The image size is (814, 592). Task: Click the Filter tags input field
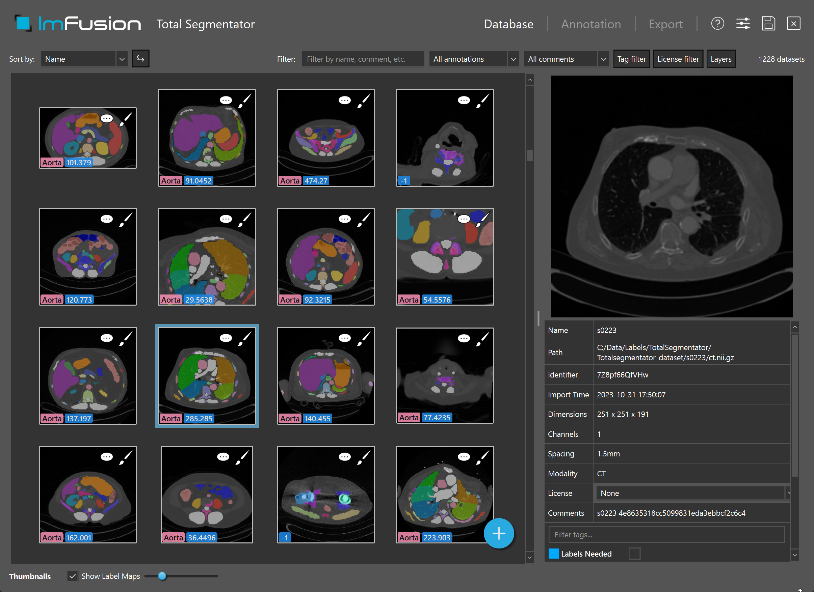pyautogui.click(x=666, y=534)
